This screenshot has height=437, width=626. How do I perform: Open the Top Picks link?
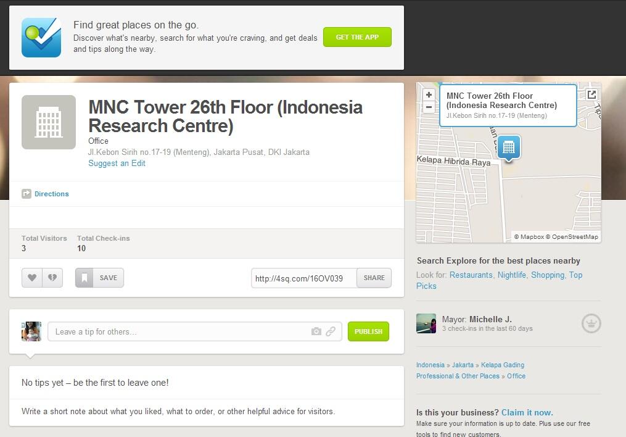[x=575, y=275]
